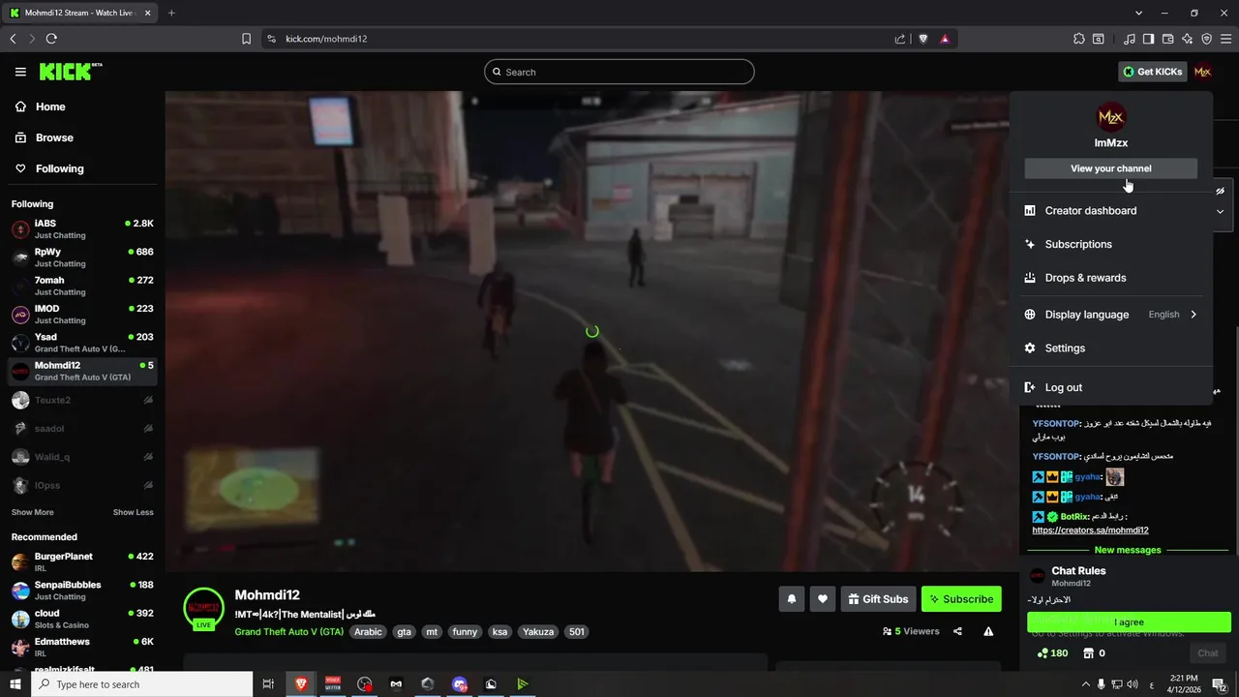Click the Kick search field
1239x697 pixels.
[619, 72]
